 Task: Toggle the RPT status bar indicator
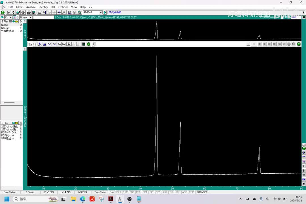click(145, 192)
